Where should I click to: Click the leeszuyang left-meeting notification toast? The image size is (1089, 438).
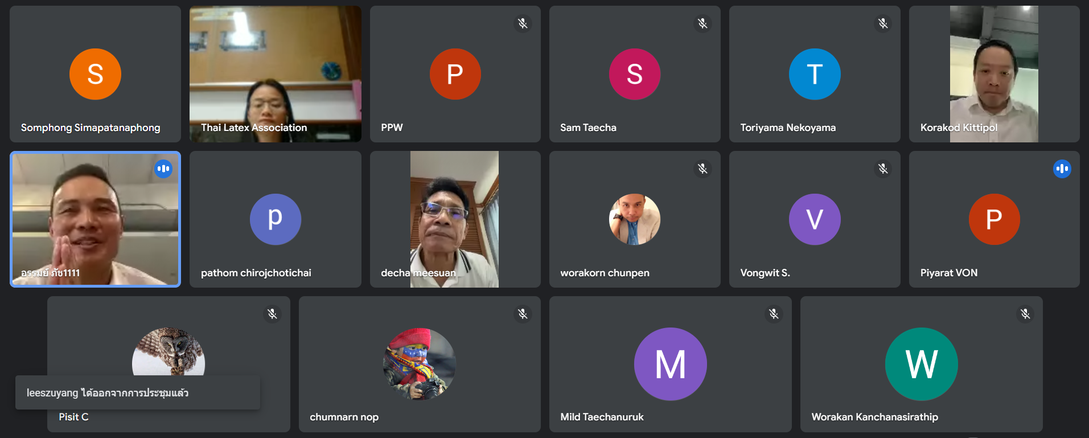(138, 392)
